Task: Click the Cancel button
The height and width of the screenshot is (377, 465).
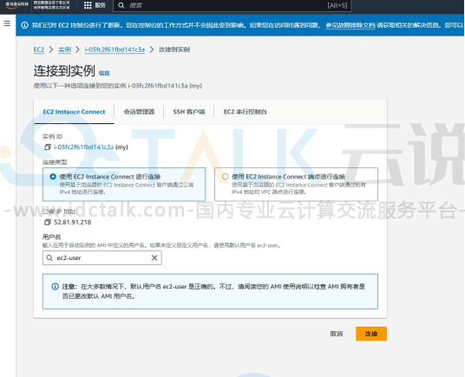Action: (337, 334)
